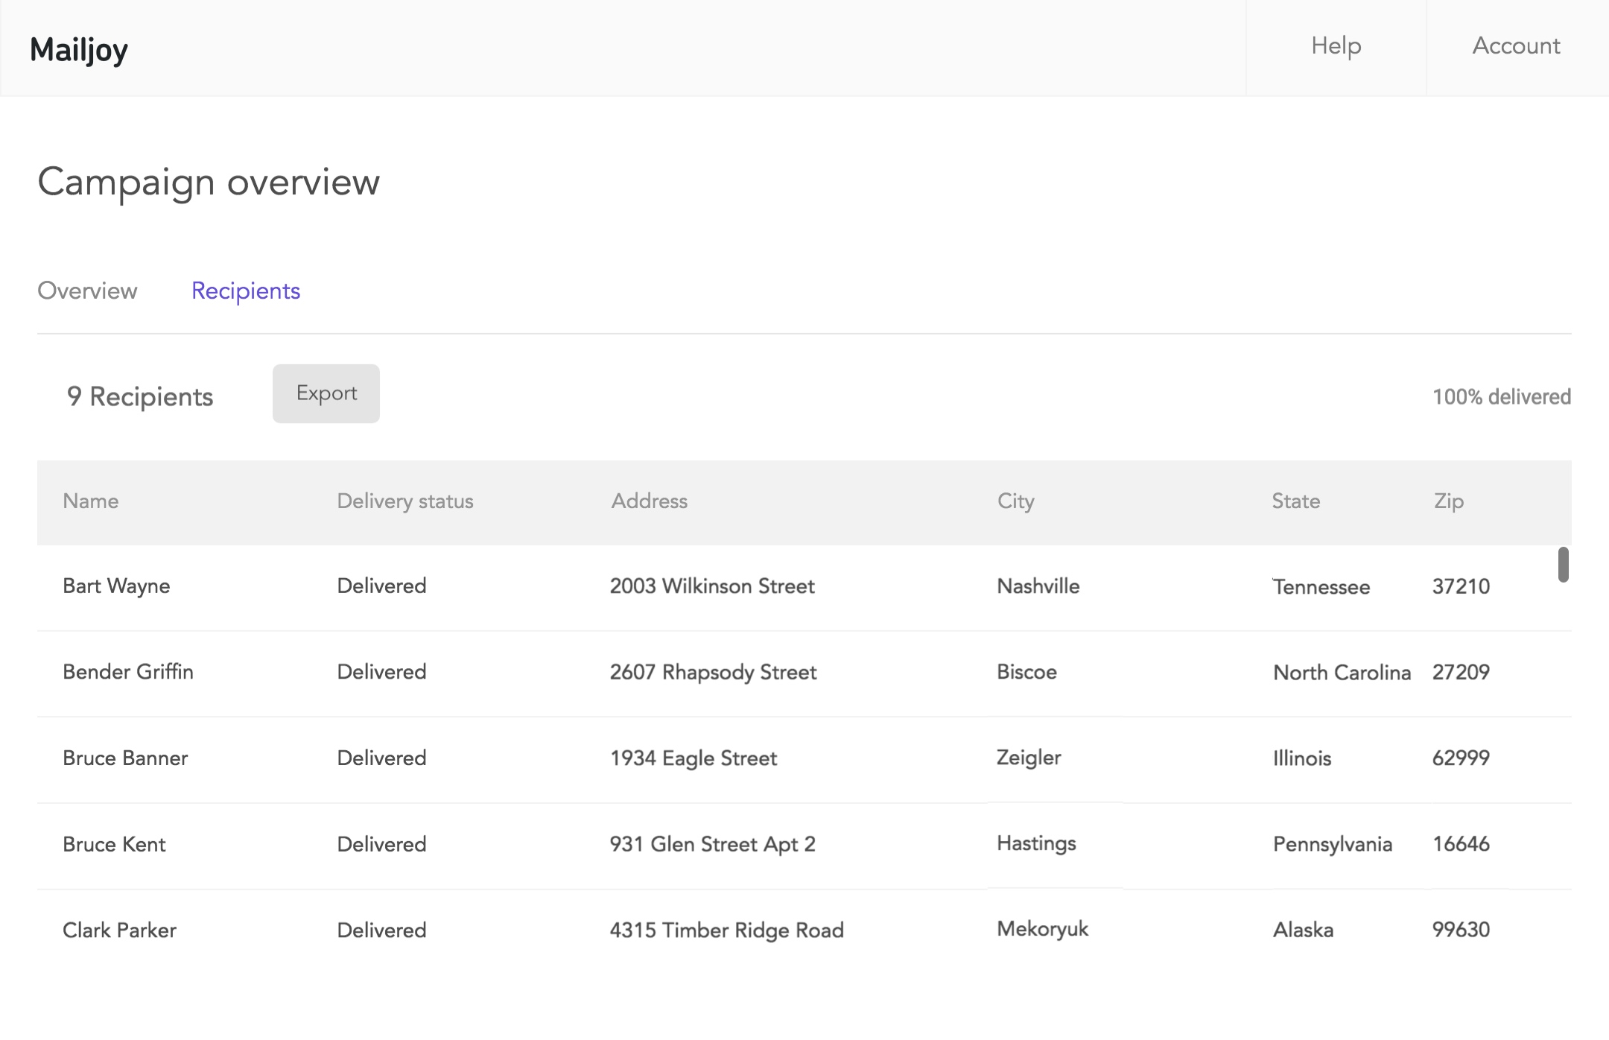Click the Clark Parker recipient name

(x=119, y=930)
